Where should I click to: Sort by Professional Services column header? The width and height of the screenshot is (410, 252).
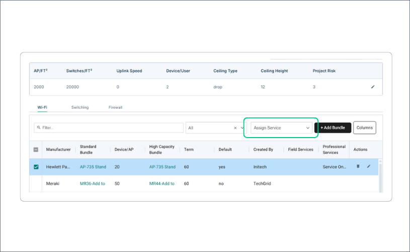click(x=334, y=150)
